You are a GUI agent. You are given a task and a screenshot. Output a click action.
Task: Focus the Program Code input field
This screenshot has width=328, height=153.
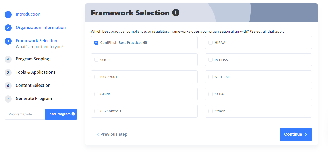pos(25,114)
